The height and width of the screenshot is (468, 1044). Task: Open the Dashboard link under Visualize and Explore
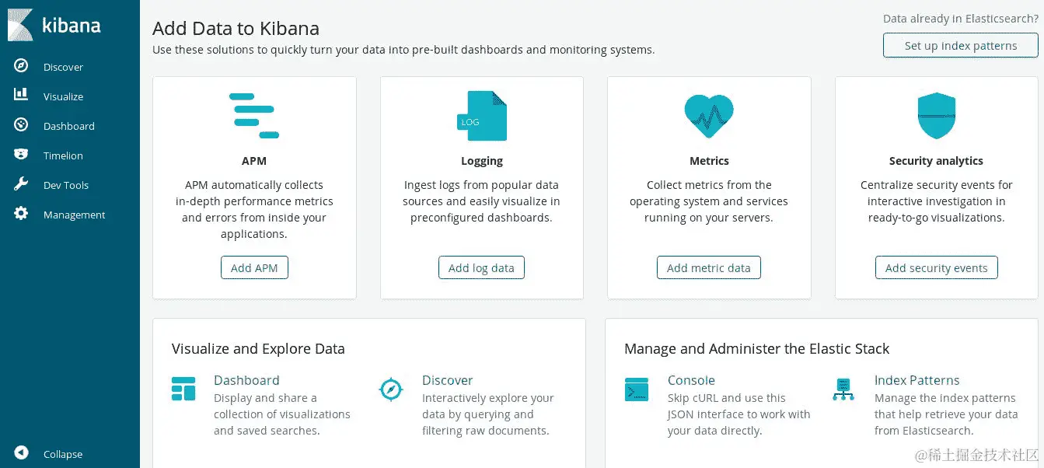coord(246,380)
